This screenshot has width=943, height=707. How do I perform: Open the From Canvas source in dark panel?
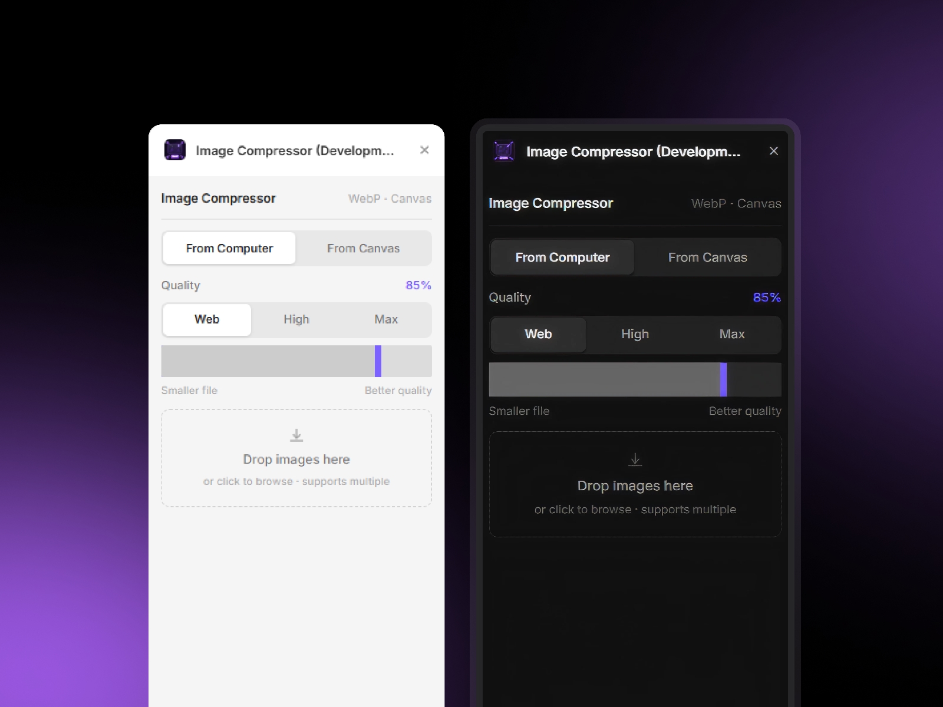click(x=708, y=257)
